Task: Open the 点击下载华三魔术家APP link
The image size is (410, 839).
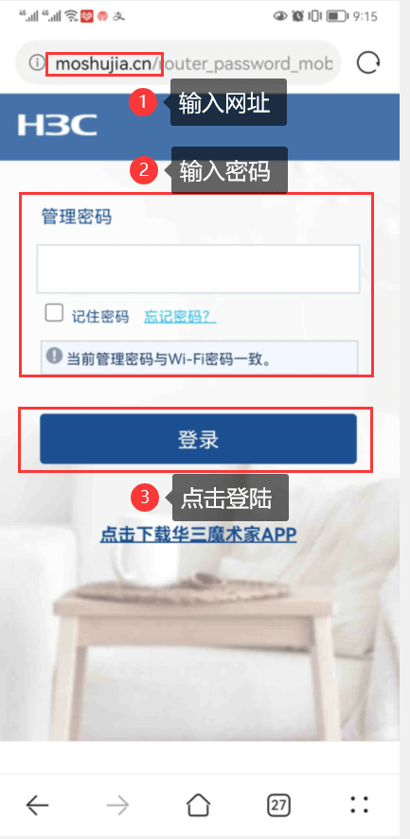Action: (198, 534)
